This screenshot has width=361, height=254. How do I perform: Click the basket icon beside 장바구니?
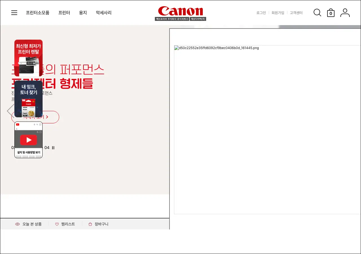90,224
